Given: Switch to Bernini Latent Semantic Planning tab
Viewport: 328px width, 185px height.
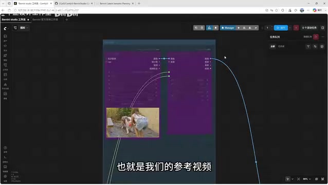Looking at the screenshot, I should [115, 4].
